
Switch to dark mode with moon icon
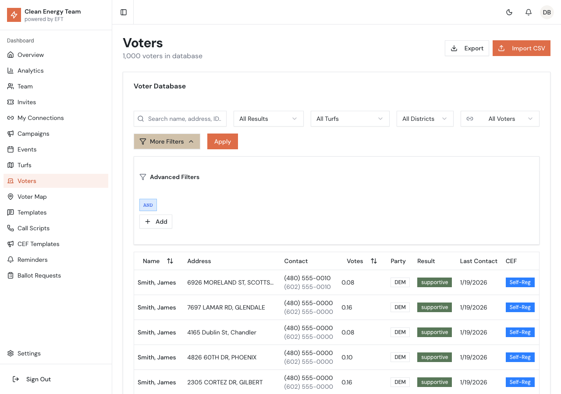[509, 12]
